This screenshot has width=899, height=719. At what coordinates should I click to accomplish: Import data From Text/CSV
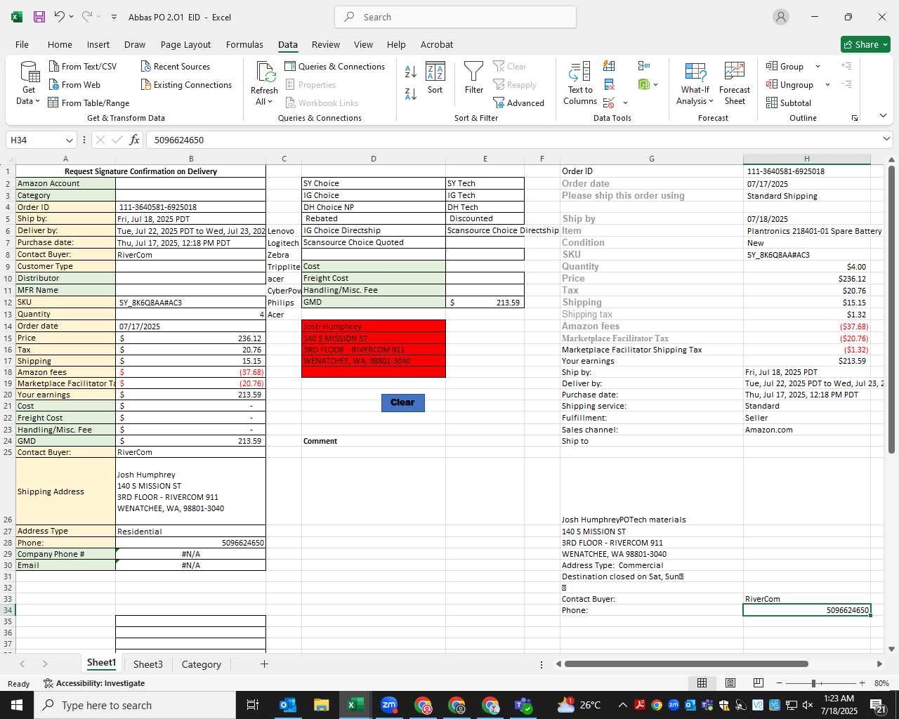point(83,66)
